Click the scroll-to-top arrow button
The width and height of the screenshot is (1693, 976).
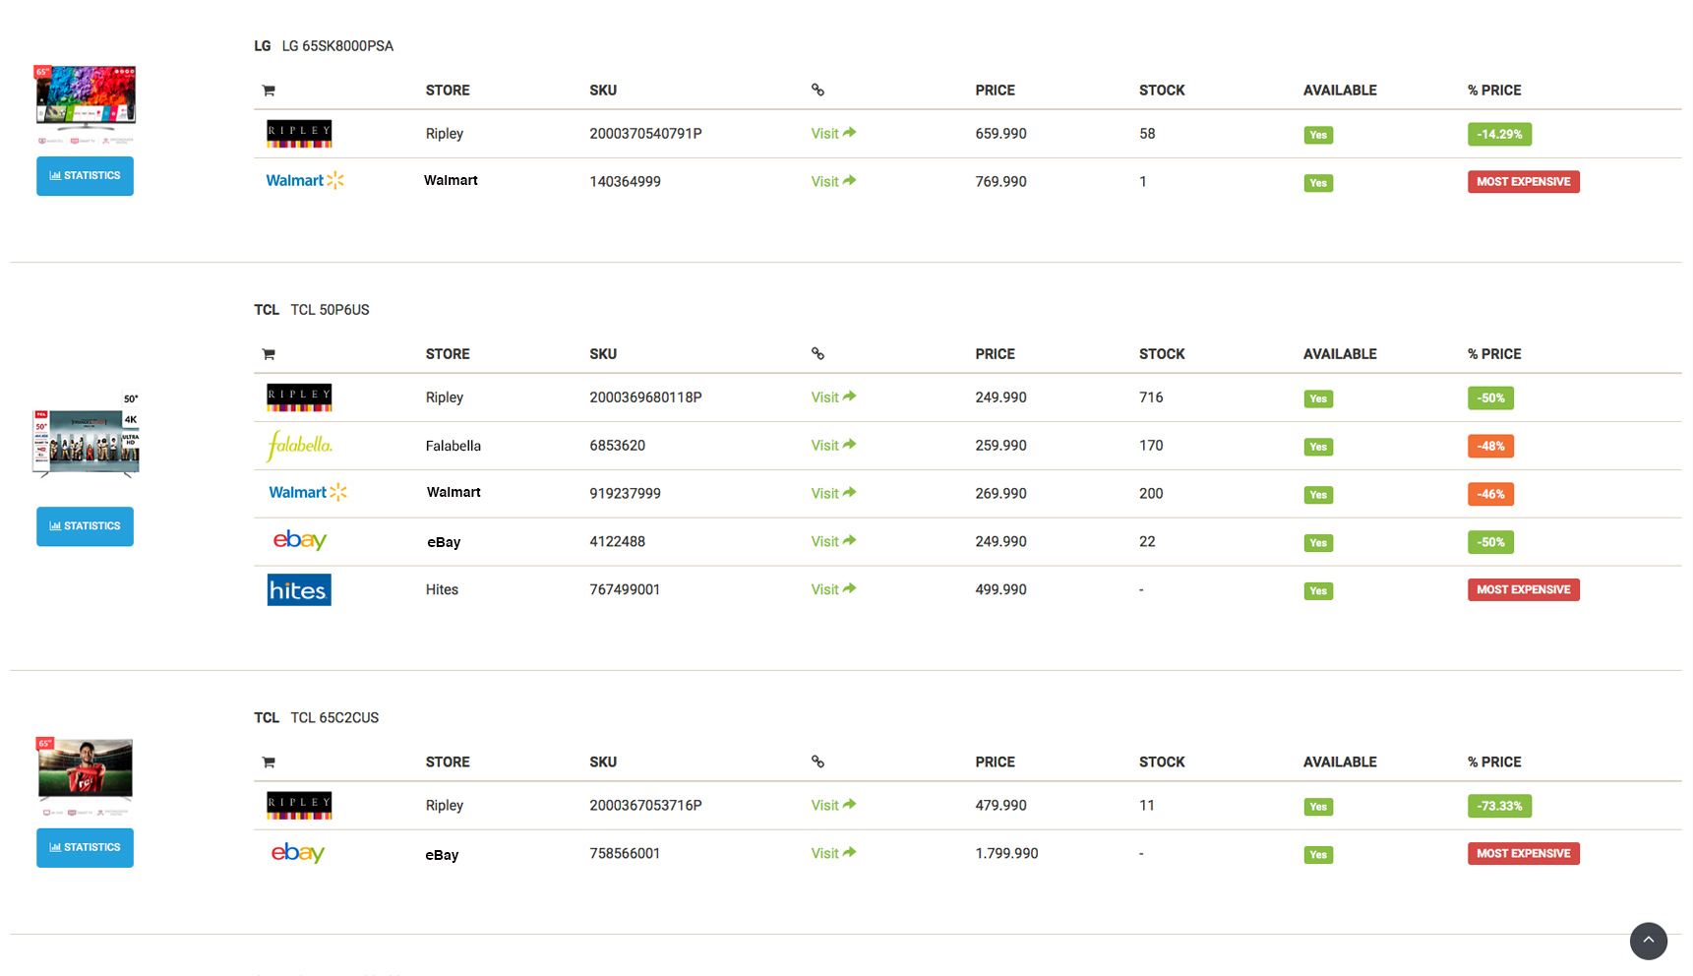click(1648, 941)
